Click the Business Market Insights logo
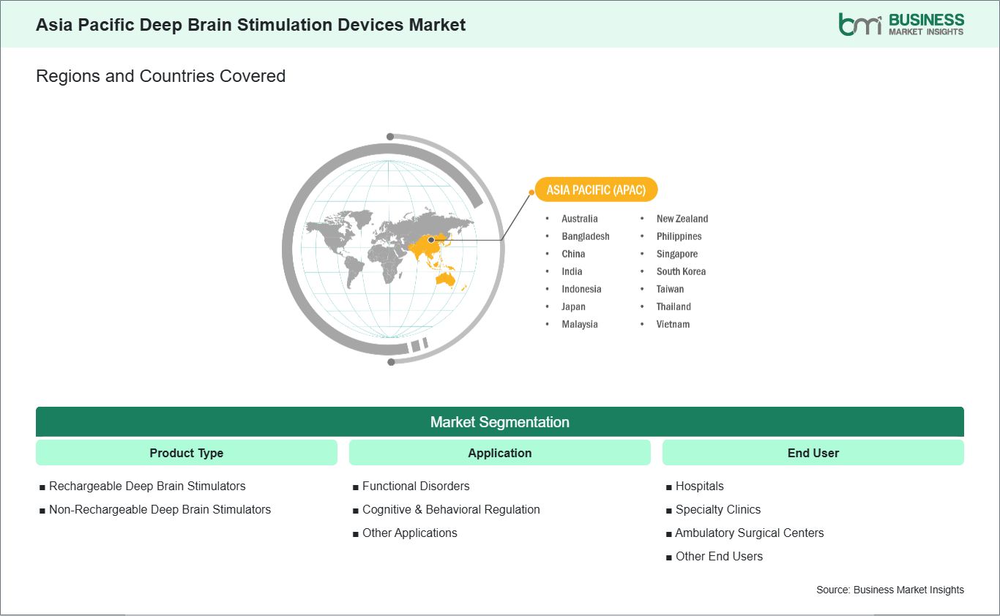The width and height of the screenshot is (1000, 616). point(901,23)
